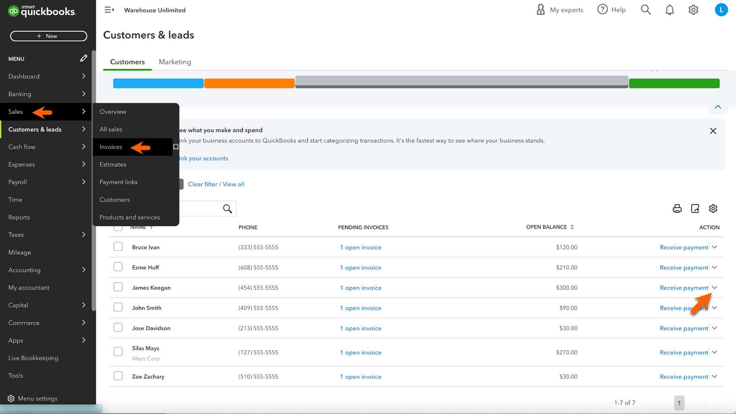This screenshot has height=414, width=736.
Task: Open notifications bell
Action: pyautogui.click(x=670, y=10)
